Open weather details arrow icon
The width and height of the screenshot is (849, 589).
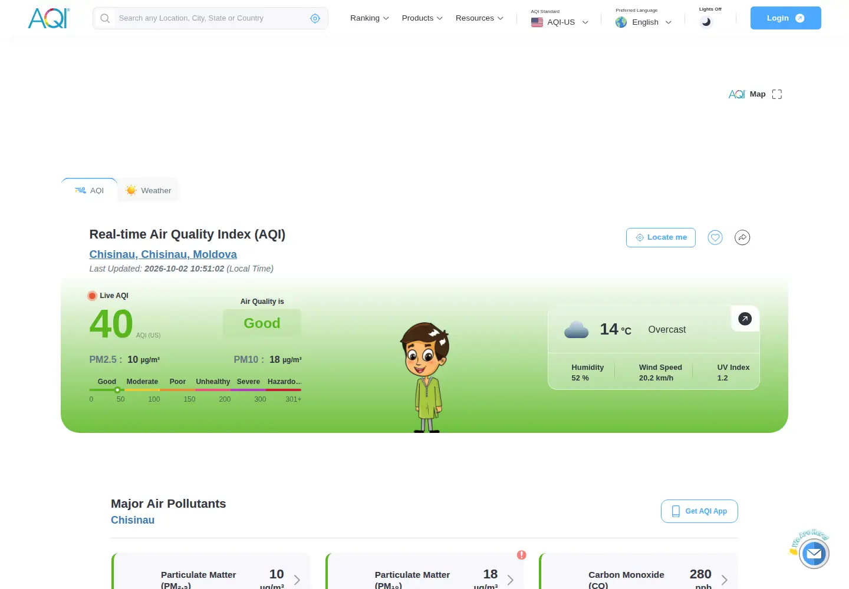click(745, 319)
